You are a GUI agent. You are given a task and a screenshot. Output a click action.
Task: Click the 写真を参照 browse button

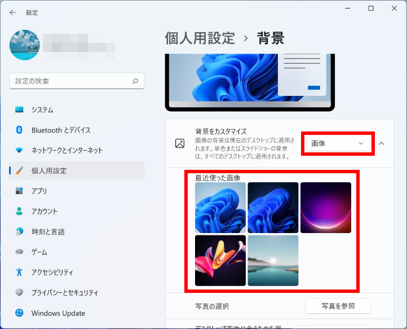tap(338, 306)
